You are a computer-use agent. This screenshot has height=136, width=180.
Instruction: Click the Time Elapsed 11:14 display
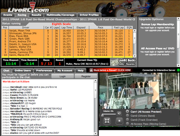tap(11, 62)
